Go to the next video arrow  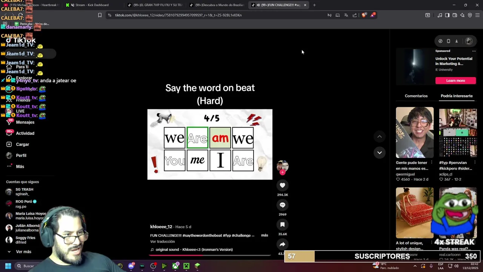tap(380, 153)
